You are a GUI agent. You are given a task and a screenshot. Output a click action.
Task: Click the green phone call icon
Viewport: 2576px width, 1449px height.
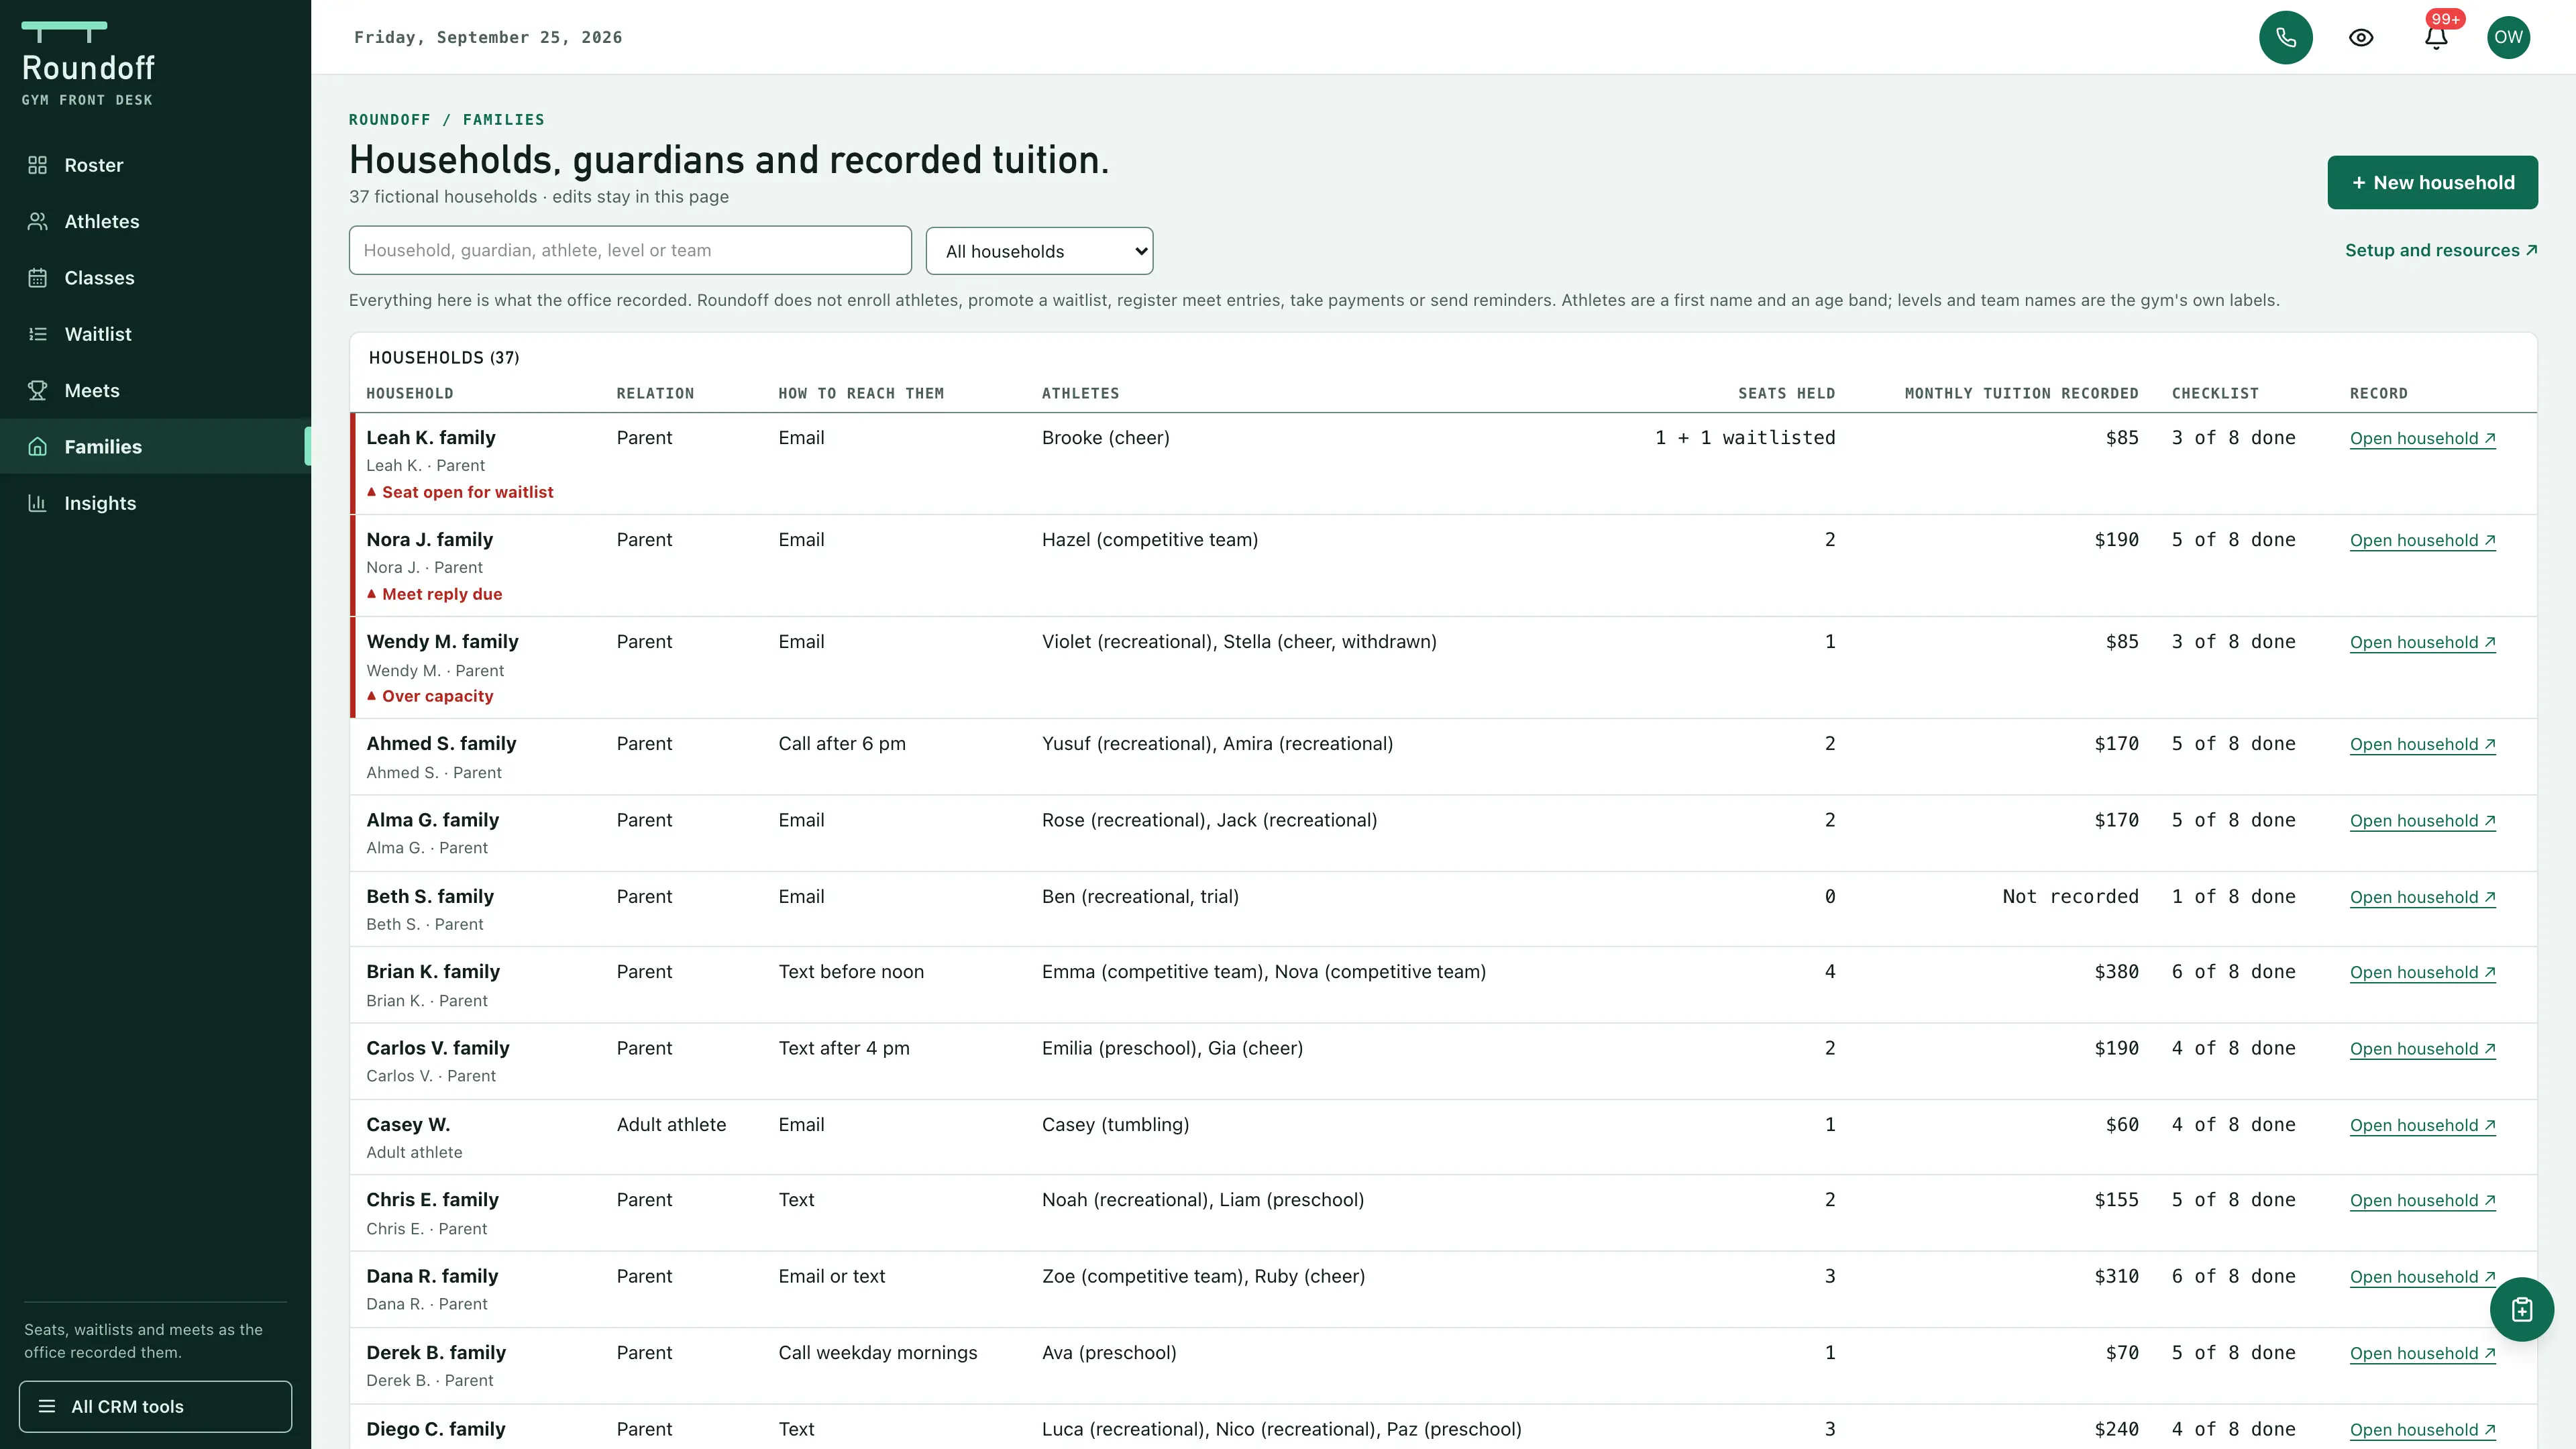click(2285, 38)
